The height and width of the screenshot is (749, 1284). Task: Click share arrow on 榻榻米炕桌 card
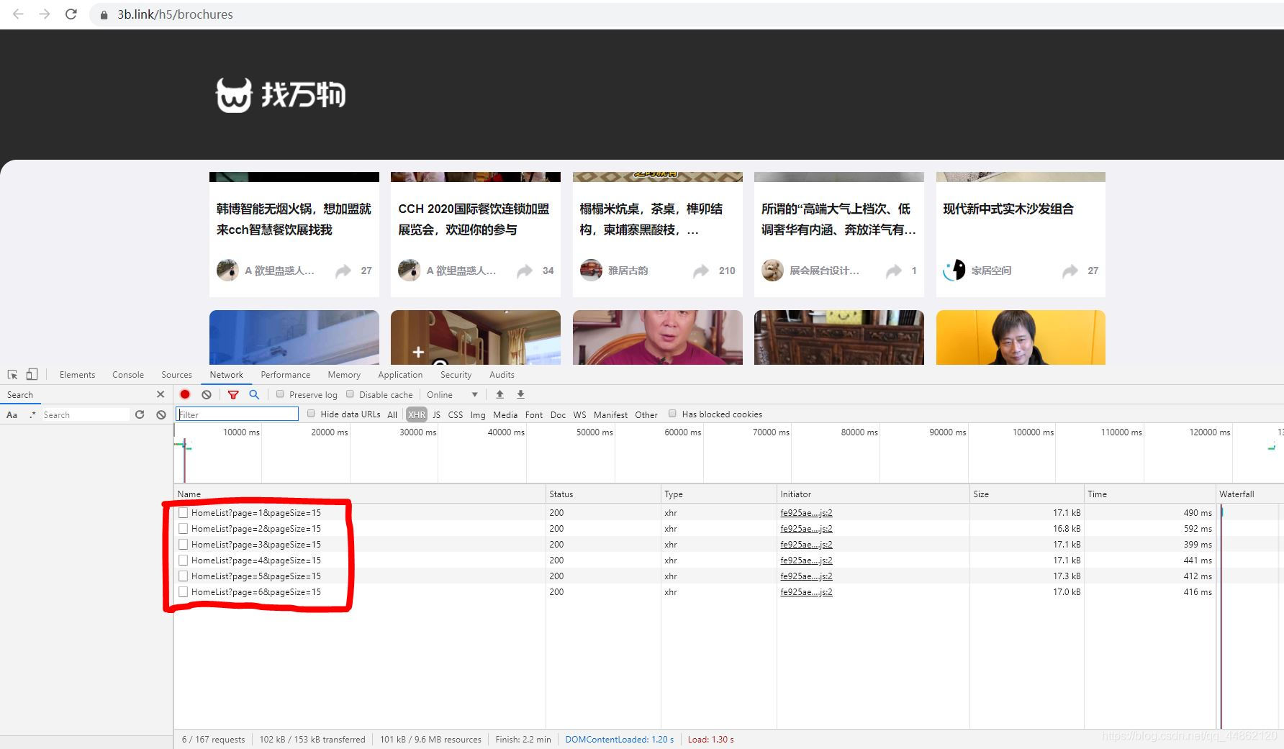pos(700,271)
